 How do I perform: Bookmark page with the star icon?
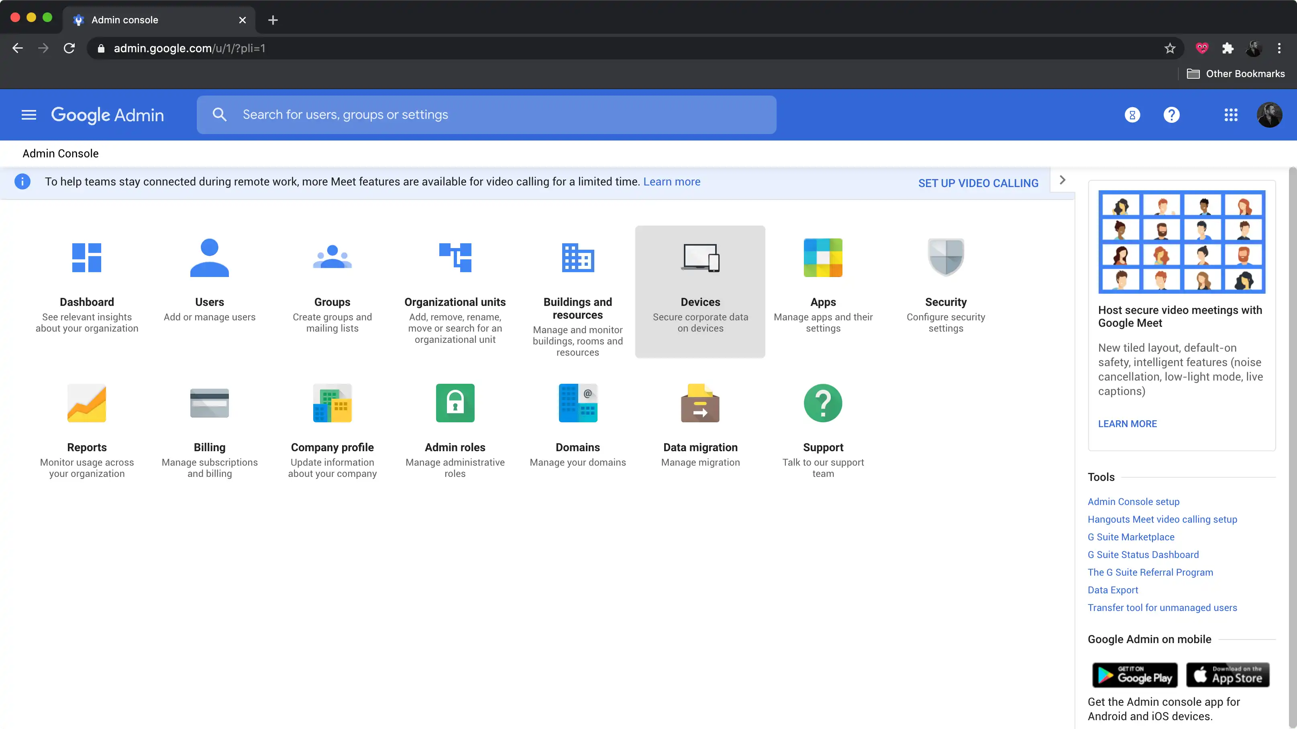pyautogui.click(x=1170, y=48)
